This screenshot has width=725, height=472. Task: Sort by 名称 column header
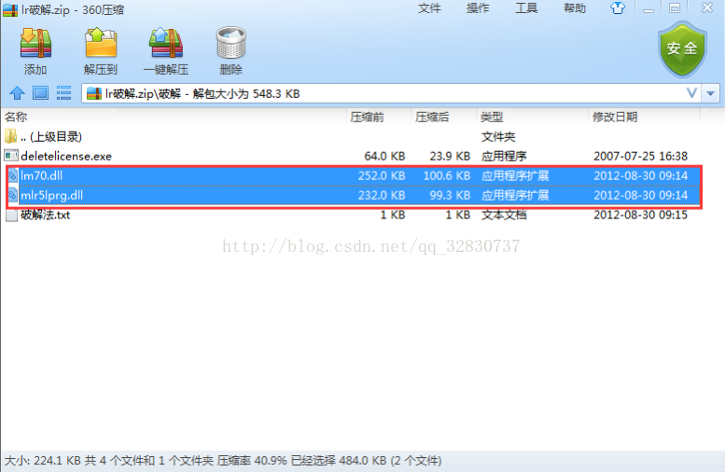click(16, 117)
